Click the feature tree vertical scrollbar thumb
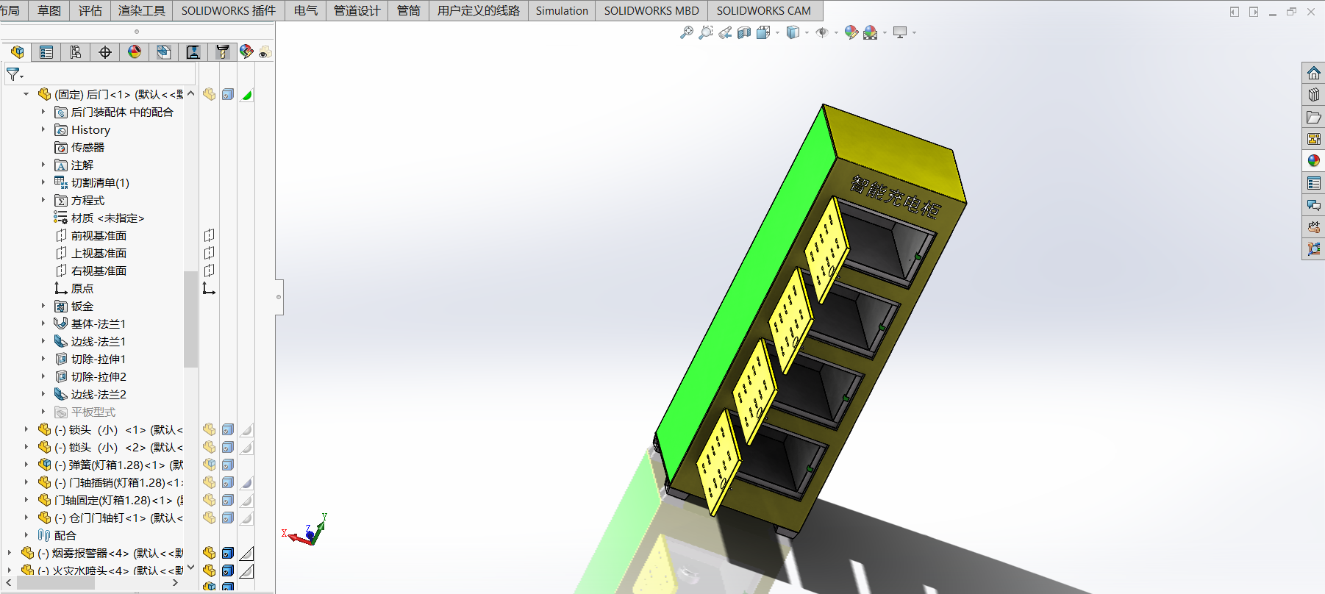This screenshot has width=1325, height=594. pos(190,318)
